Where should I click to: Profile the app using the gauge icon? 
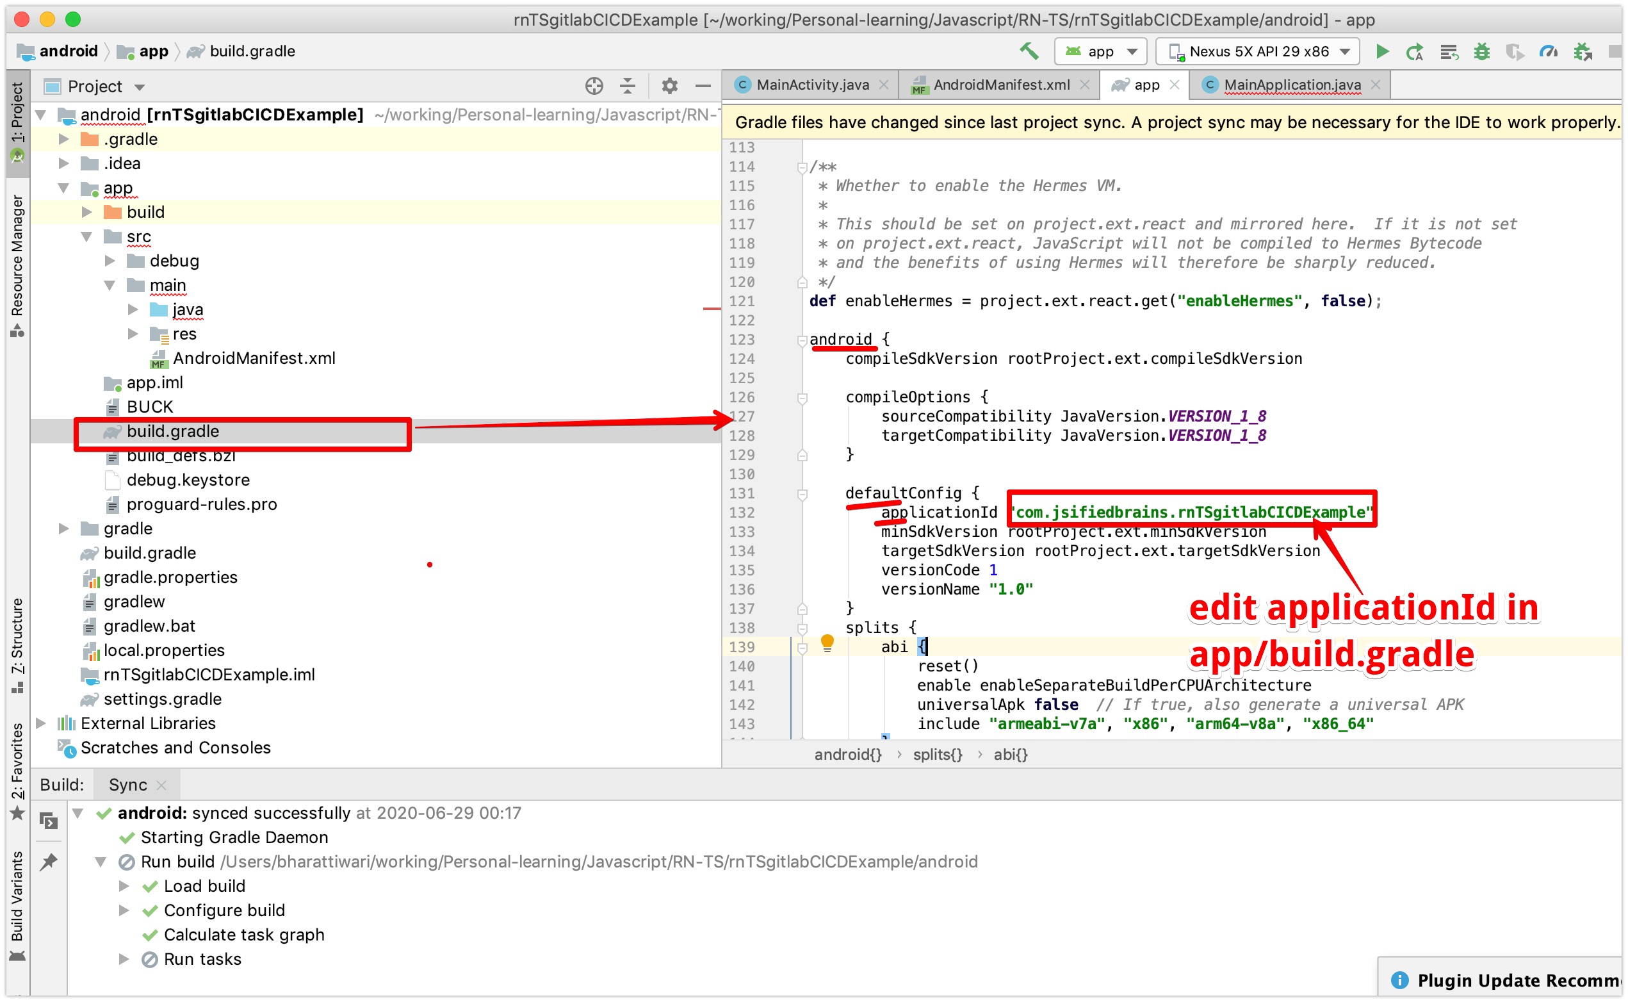pos(1549,51)
